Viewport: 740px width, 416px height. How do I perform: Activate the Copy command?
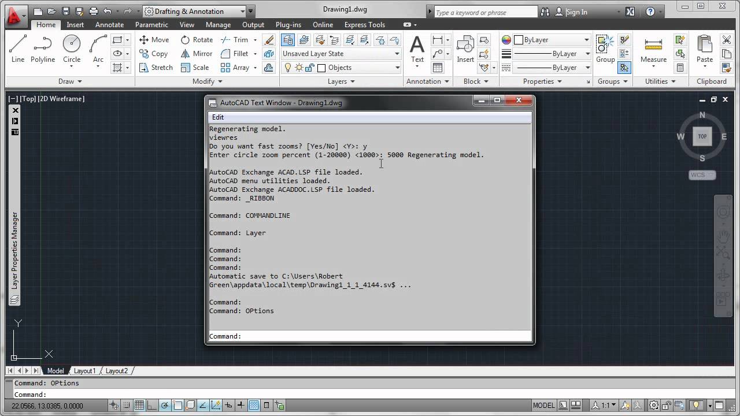154,54
